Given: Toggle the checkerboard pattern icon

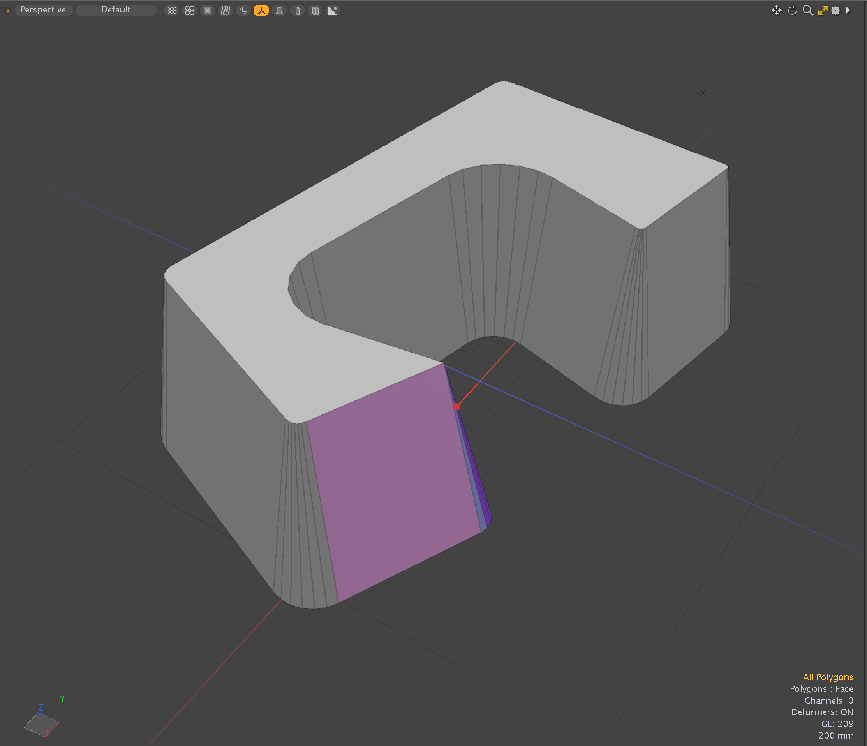Looking at the screenshot, I should click(x=171, y=11).
